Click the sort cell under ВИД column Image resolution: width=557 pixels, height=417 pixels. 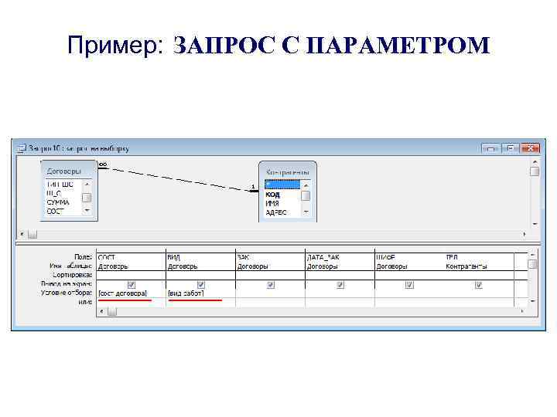pyautogui.click(x=200, y=275)
